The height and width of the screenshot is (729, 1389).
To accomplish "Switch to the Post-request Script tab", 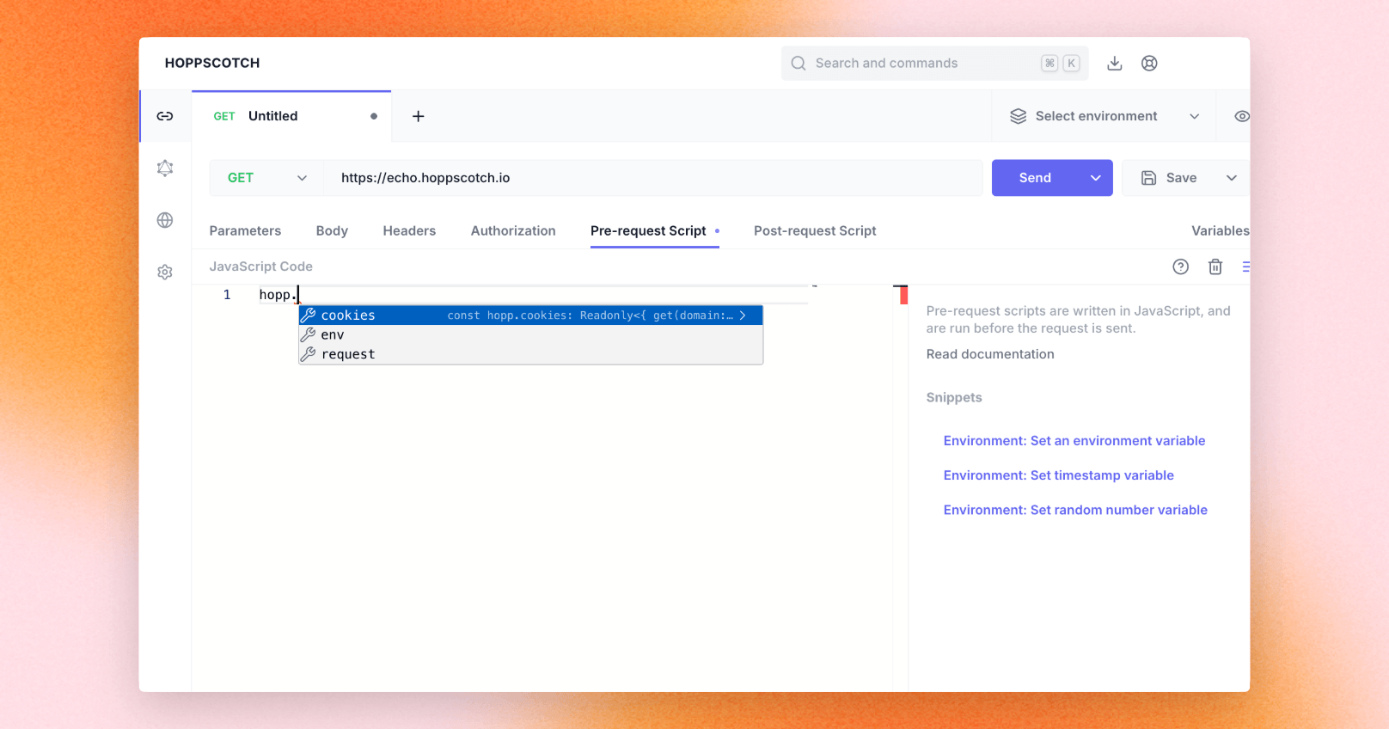I will 814,230.
